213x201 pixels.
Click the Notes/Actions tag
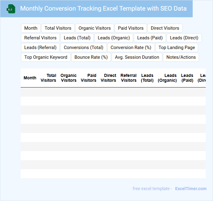(x=181, y=57)
